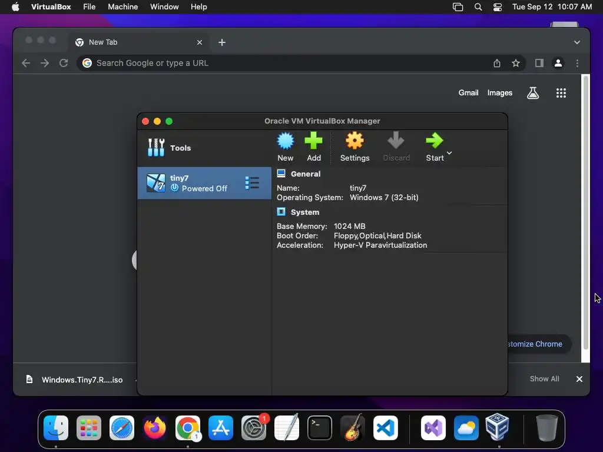
Task: Expand Chrome tab search chevron
Action: (577, 42)
